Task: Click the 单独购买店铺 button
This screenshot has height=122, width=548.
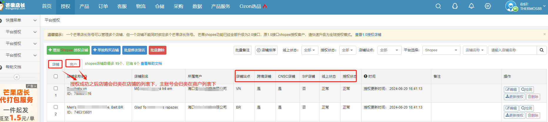Action: 106,50
